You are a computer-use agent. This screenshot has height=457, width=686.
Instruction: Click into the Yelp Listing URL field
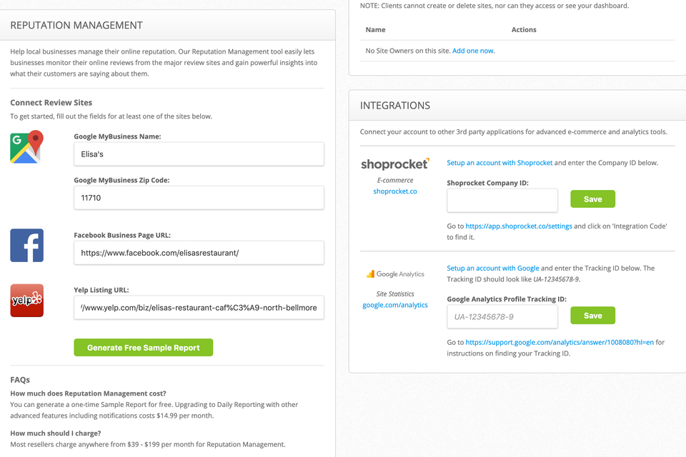(x=199, y=308)
